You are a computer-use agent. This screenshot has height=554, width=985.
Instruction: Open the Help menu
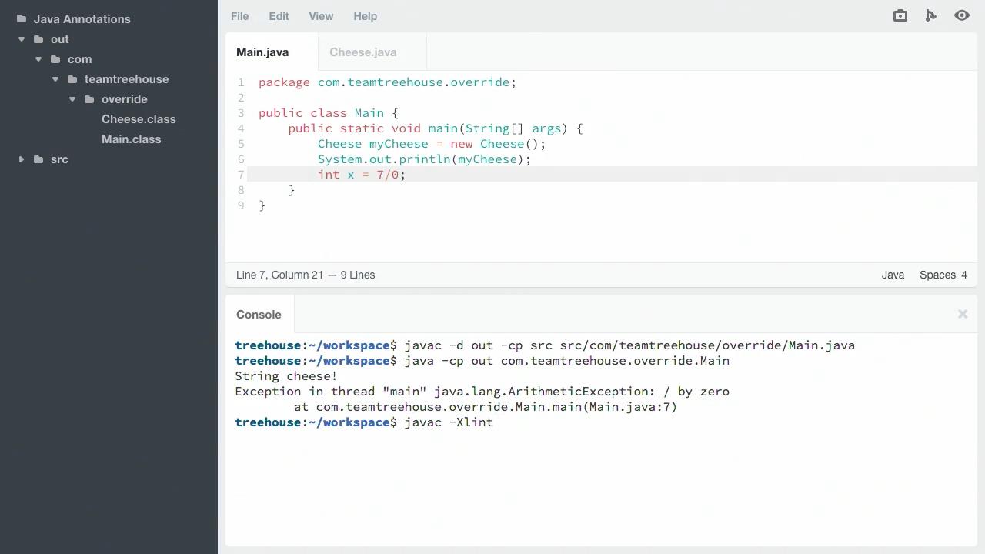click(365, 16)
